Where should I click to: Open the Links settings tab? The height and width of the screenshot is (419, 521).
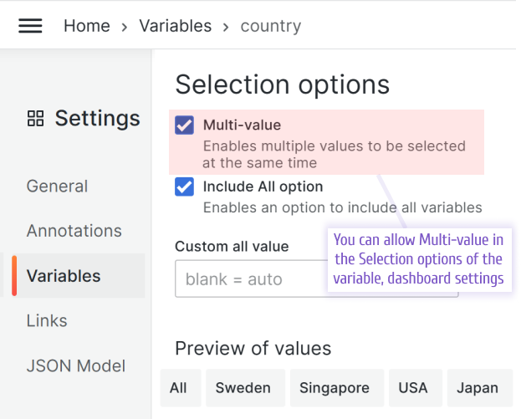tap(47, 321)
